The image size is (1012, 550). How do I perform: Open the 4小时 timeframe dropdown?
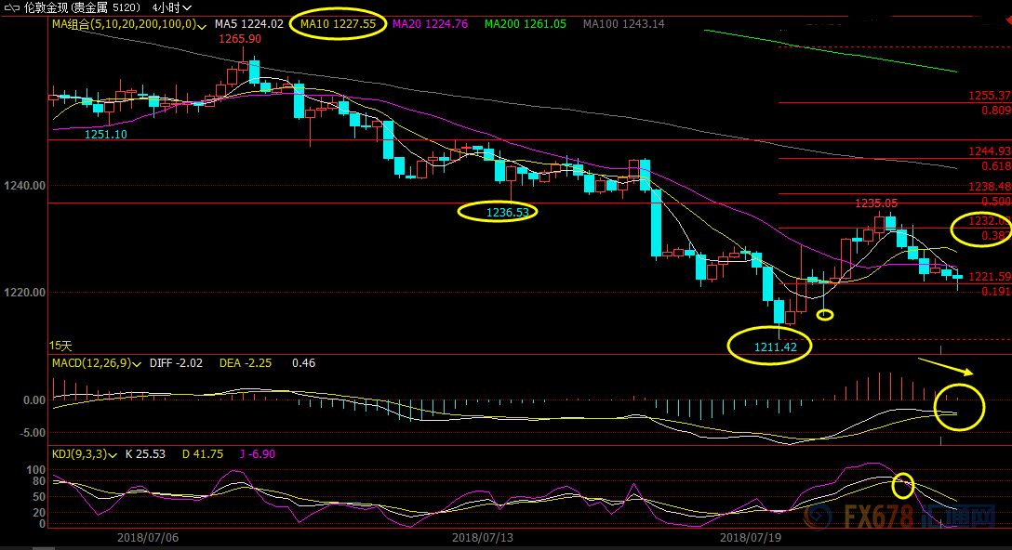click(172, 7)
